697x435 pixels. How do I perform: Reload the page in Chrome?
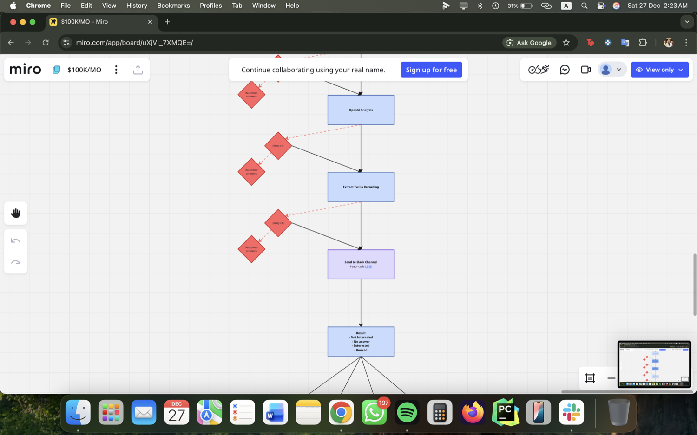pyautogui.click(x=46, y=43)
